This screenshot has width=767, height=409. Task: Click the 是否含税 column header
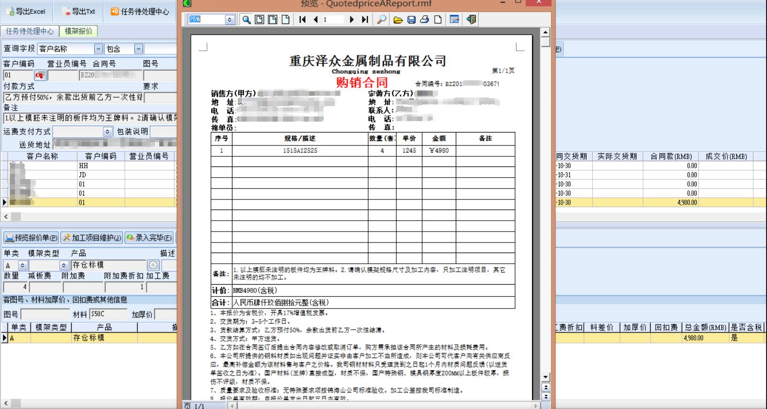[746, 328]
